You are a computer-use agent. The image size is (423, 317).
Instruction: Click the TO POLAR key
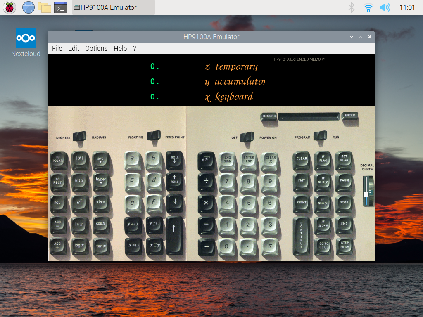[58, 160]
